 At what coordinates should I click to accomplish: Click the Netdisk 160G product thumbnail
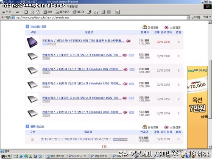33,99
